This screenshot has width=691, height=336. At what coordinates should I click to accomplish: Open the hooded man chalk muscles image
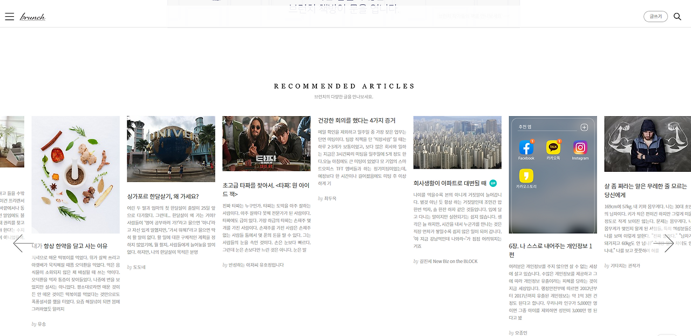coord(647,144)
